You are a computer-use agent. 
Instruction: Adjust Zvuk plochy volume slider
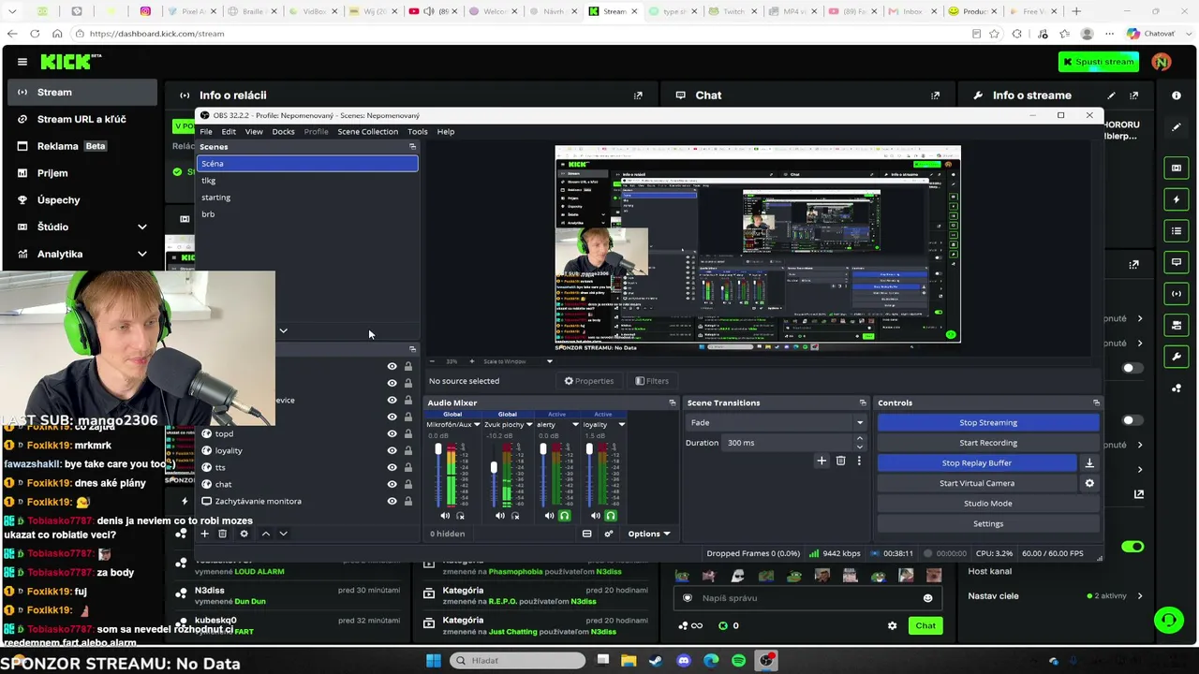(x=494, y=467)
